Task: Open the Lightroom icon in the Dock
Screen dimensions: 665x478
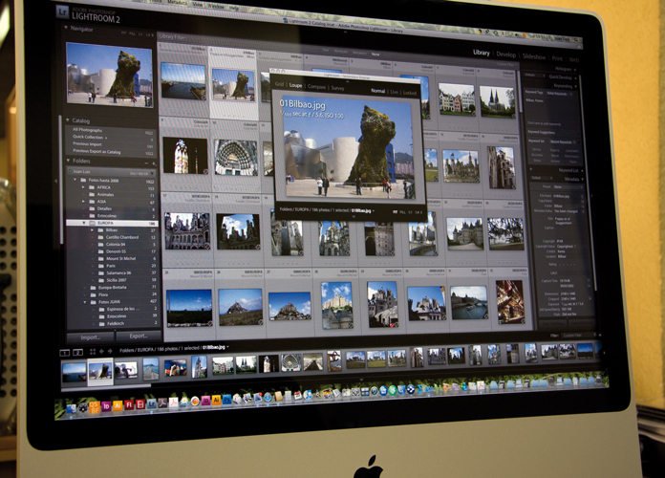Action: coord(151,403)
